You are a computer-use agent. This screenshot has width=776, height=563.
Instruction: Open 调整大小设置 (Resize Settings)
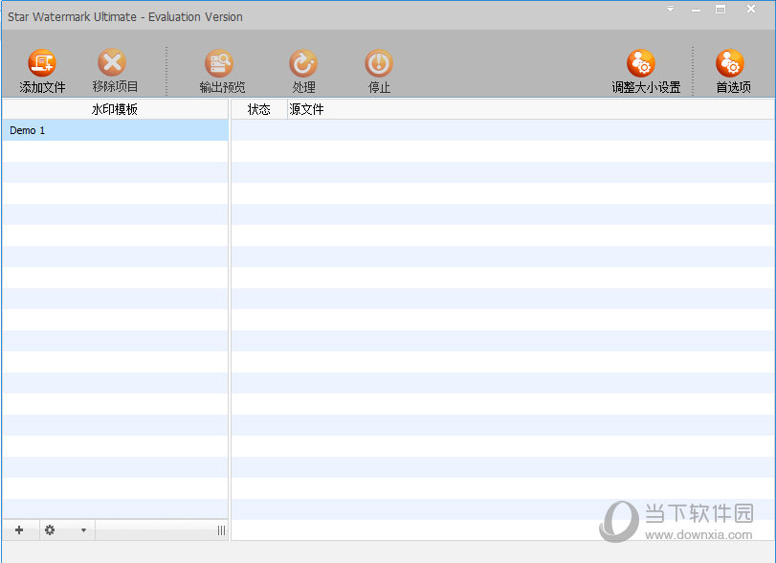[x=645, y=71]
